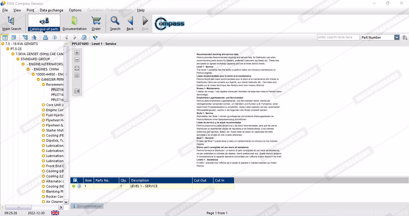Sort by the Description column header
The image size is (409, 216).
[161, 180]
